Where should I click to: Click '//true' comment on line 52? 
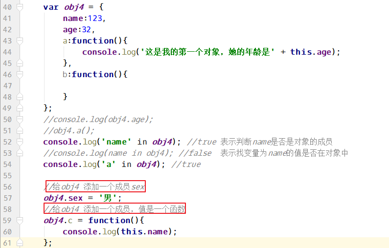202,142
